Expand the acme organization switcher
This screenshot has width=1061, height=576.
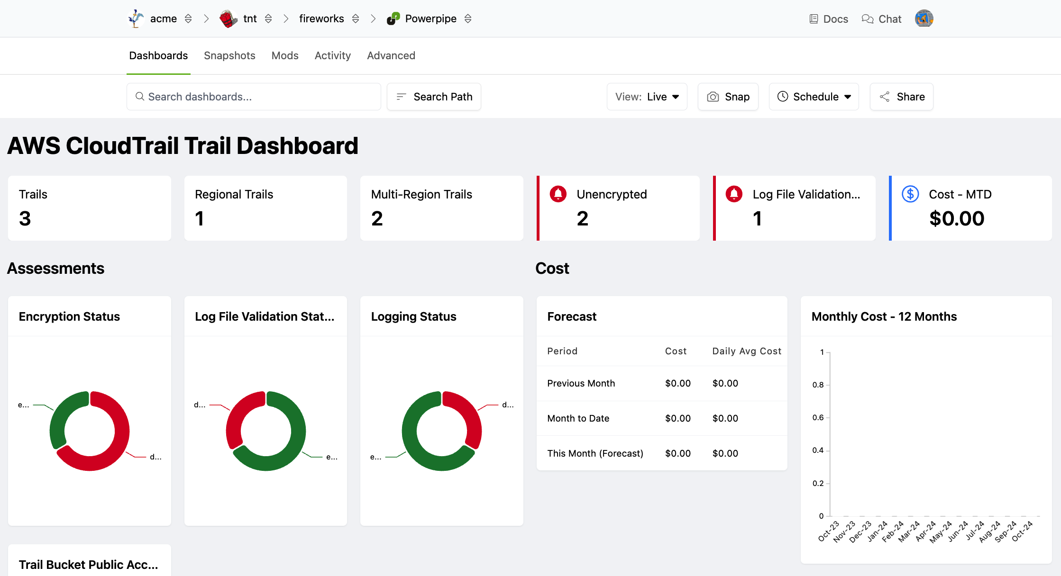pos(188,19)
